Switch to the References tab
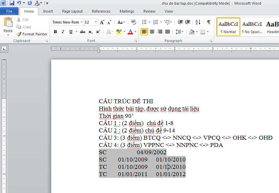 (x=101, y=11)
